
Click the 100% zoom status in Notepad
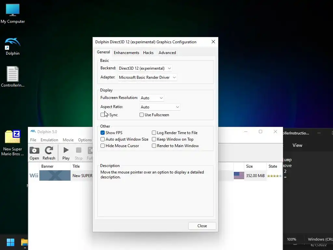[x=292, y=239]
